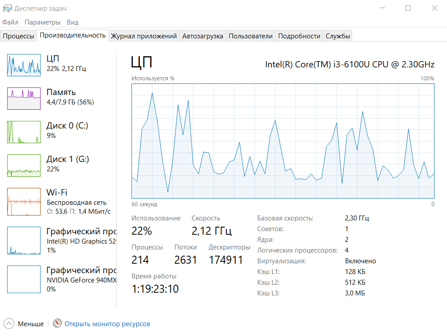
Task: Select the ЦП mini graph in sidebar
Action: coord(23,65)
